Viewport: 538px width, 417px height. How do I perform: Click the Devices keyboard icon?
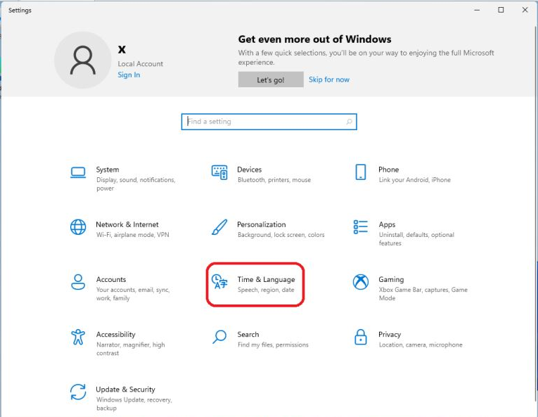click(219, 172)
